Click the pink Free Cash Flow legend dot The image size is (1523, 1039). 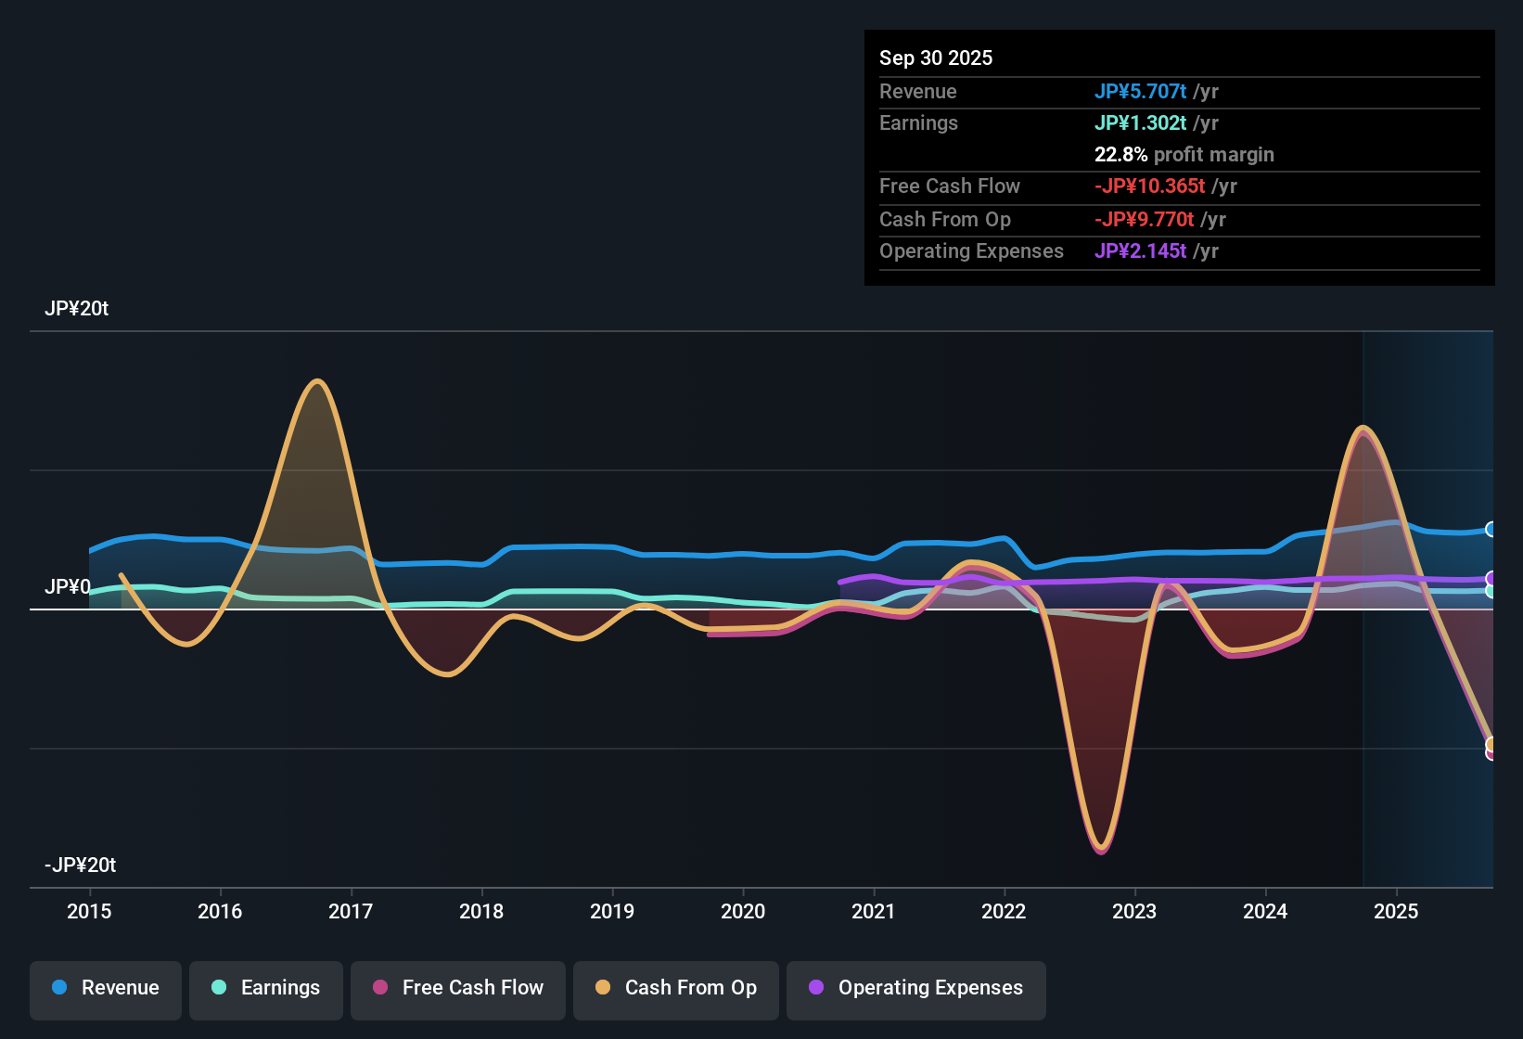point(378,988)
